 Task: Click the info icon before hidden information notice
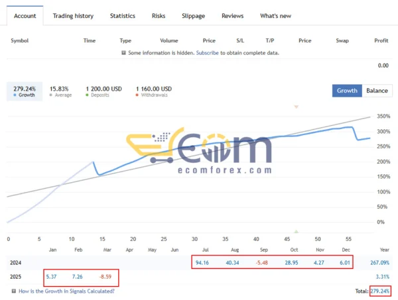tap(123, 53)
